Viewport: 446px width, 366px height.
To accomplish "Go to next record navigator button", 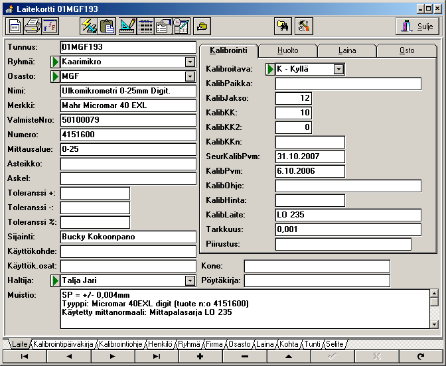I will 113,356.
